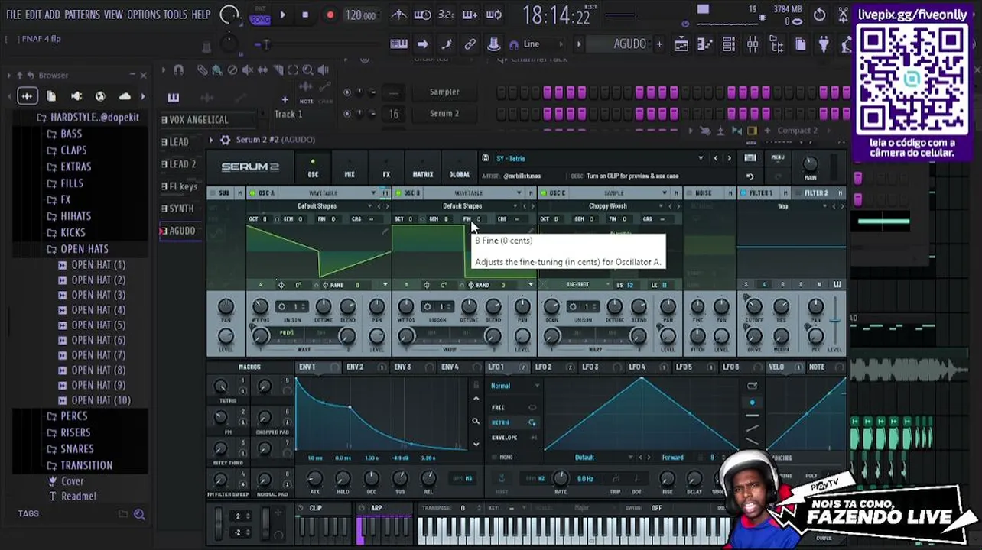Switch the Song/Pattern mode toggle
Image resolution: width=982 pixels, height=550 pixels.
pos(259,15)
